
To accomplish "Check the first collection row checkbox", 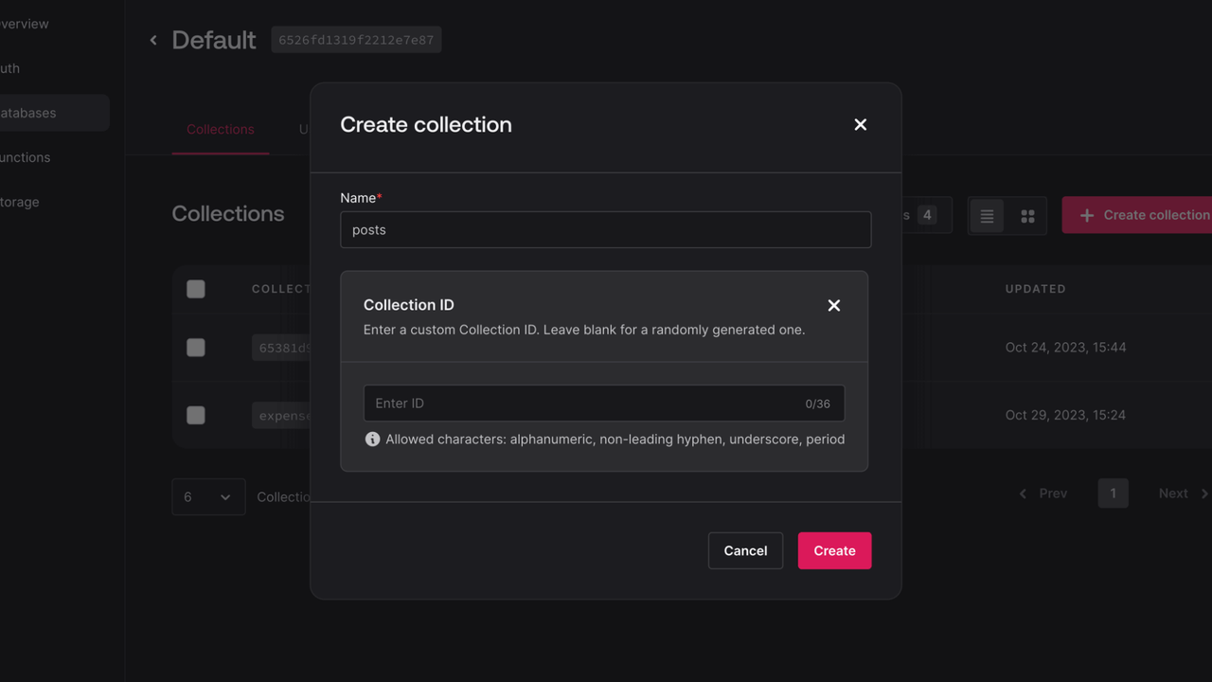I will coord(196,348).
